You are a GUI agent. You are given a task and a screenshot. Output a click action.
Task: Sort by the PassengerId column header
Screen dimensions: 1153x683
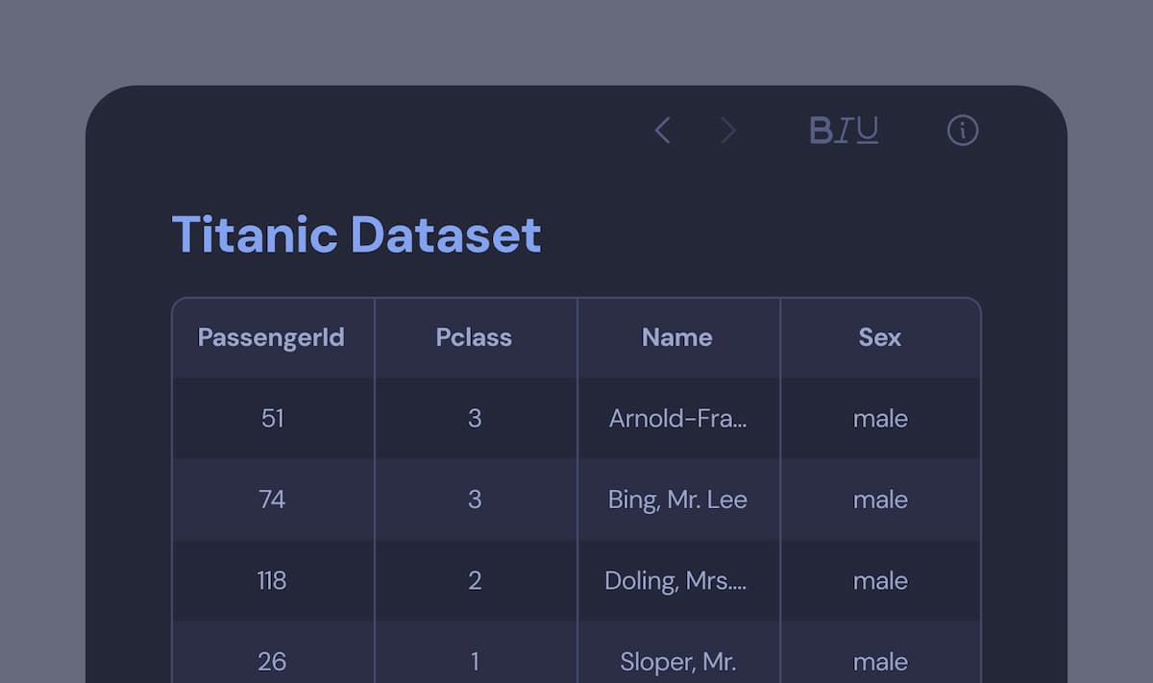pyautogui.click(x=271, y=338)
